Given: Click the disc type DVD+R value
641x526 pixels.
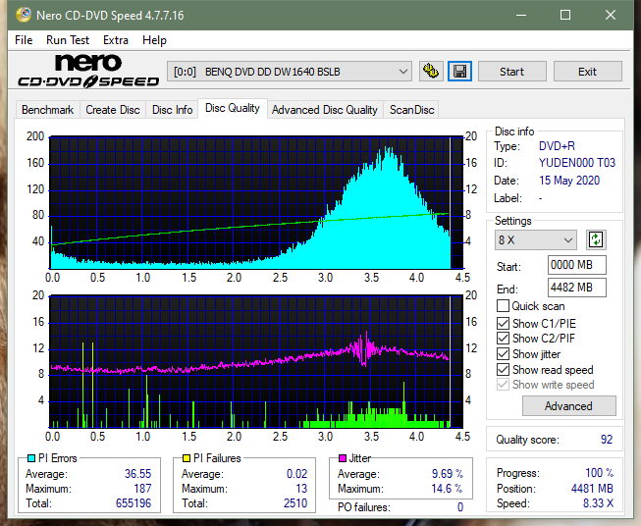Looking at the screenshot, I should (557, 146).
